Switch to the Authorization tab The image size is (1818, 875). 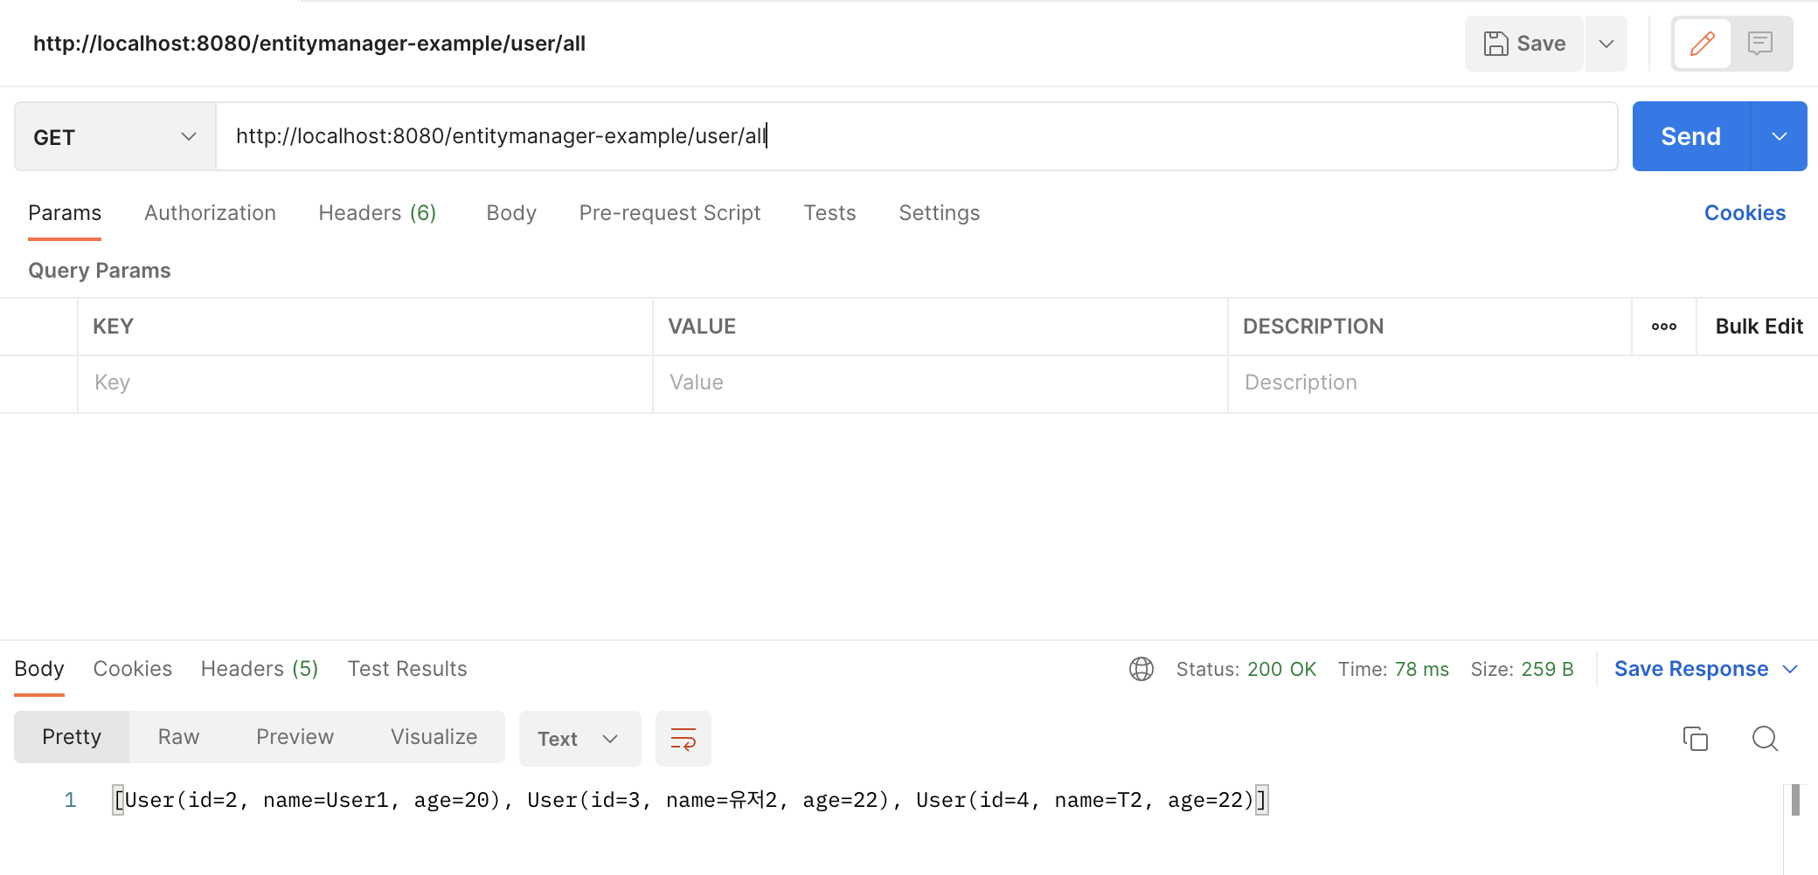coord(210,213)
